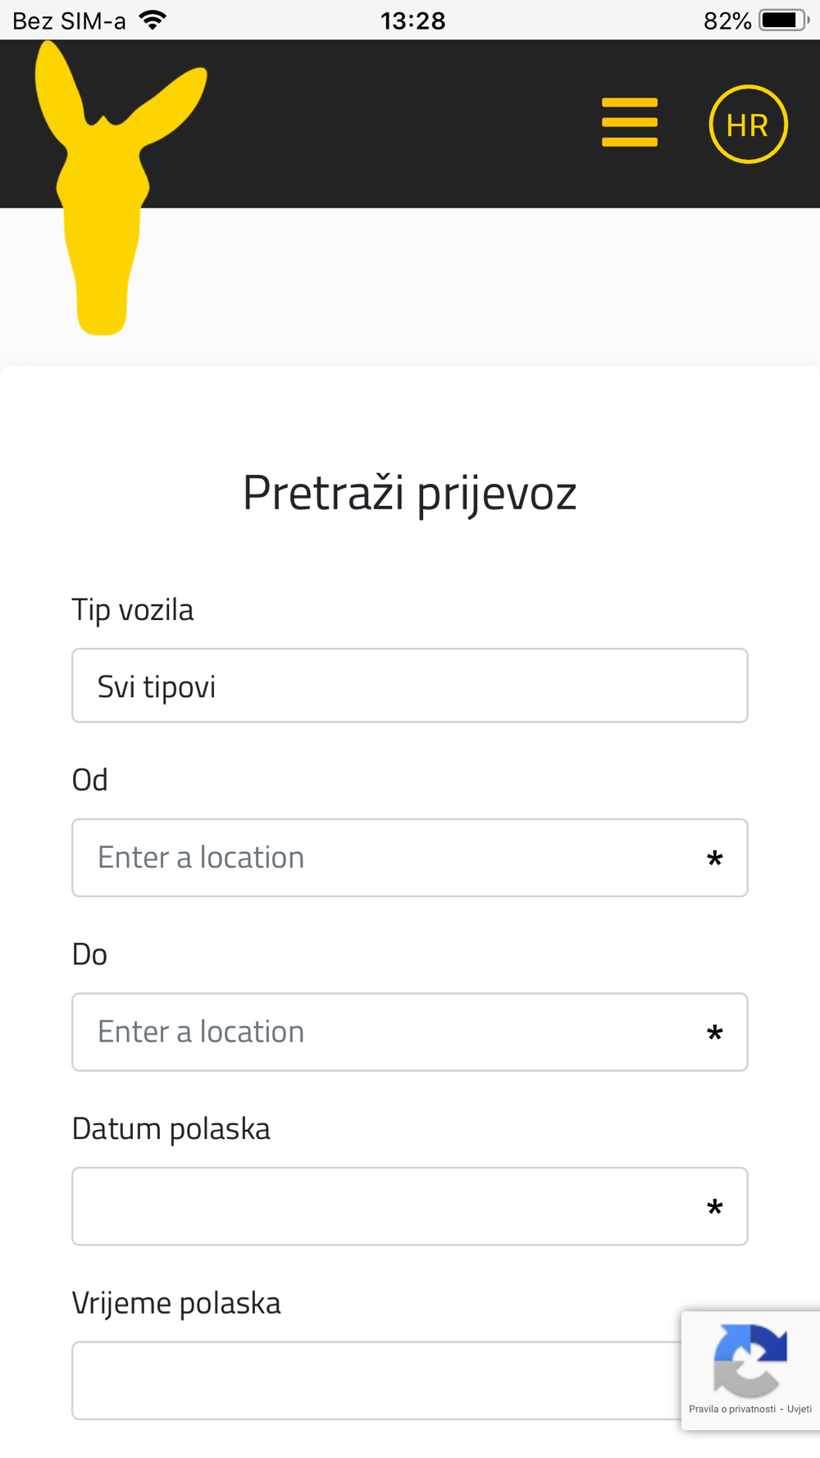Open the Uvjeti terms link
820x1458 pixels.
pos(799,1410)
